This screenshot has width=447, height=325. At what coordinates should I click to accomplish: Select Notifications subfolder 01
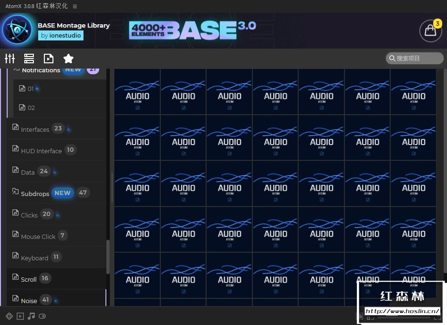60,89
